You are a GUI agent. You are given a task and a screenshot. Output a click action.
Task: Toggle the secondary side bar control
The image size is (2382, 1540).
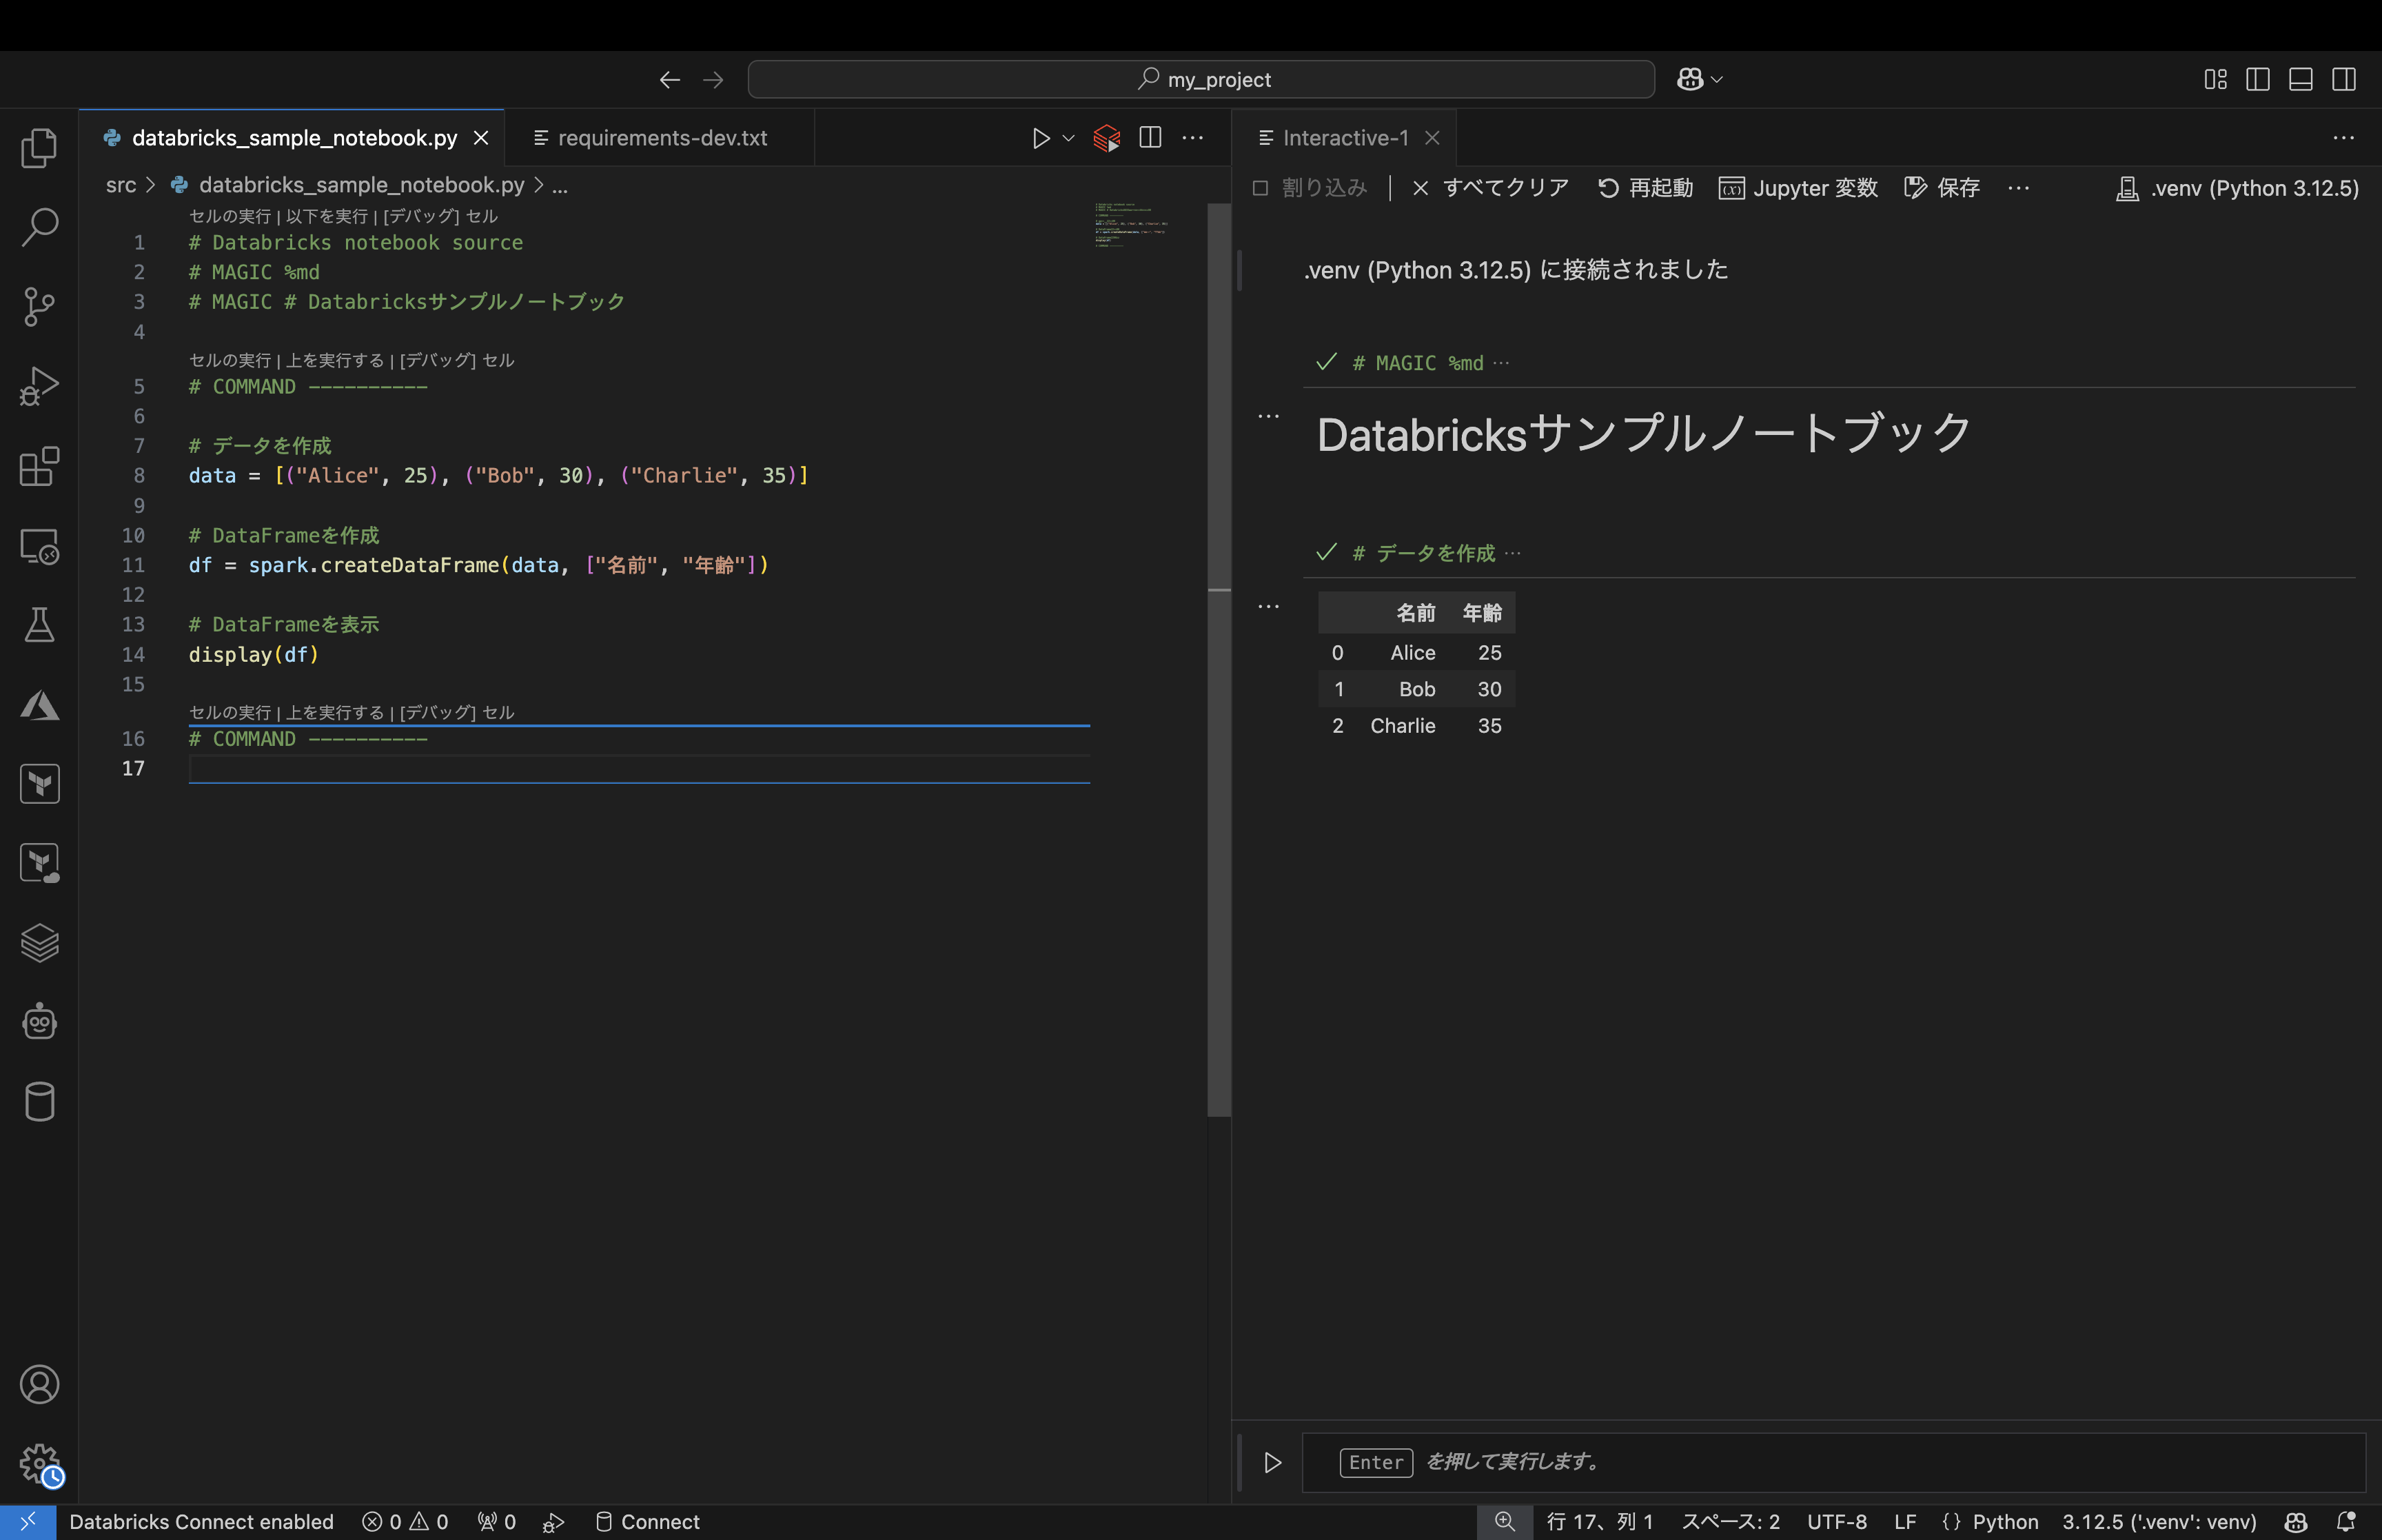[x=2344, y=79]
